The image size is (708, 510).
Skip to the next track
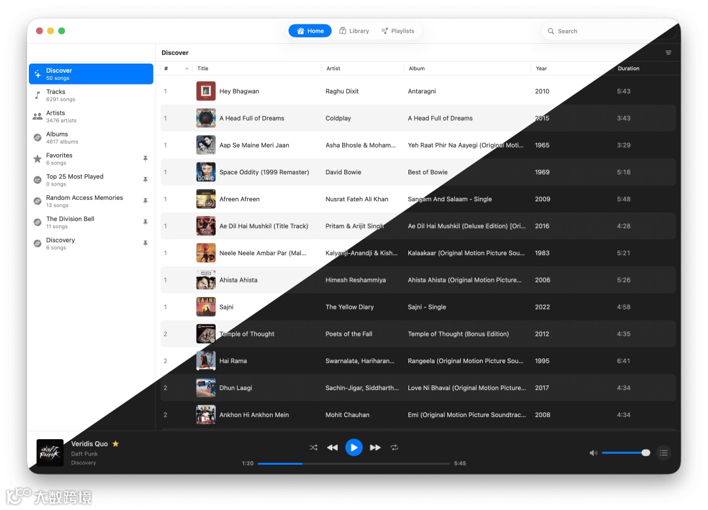pyautogui.click(x=375, y=447)
